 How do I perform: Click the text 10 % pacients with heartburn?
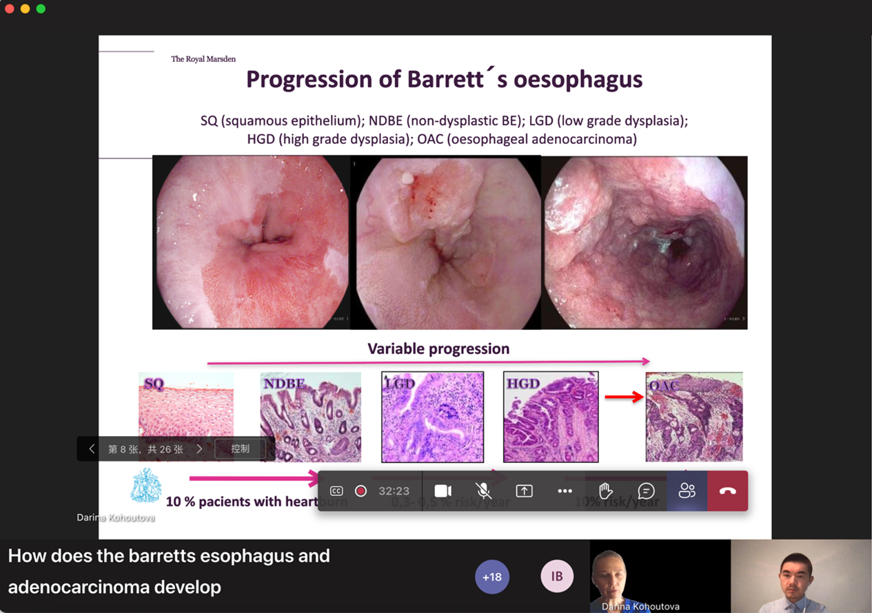(256, 501)
